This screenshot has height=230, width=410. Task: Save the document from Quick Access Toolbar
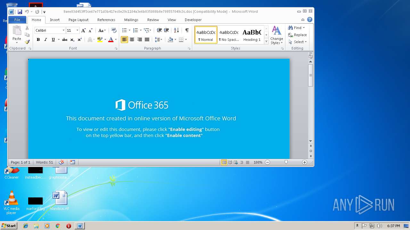pyautogui.click(x=20, y=12)
